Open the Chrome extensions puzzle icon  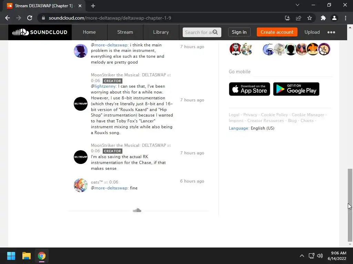pyautogui.click(x=323, y=18)
